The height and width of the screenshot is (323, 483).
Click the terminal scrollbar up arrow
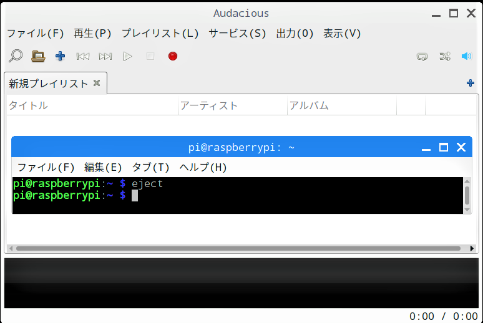467,181
